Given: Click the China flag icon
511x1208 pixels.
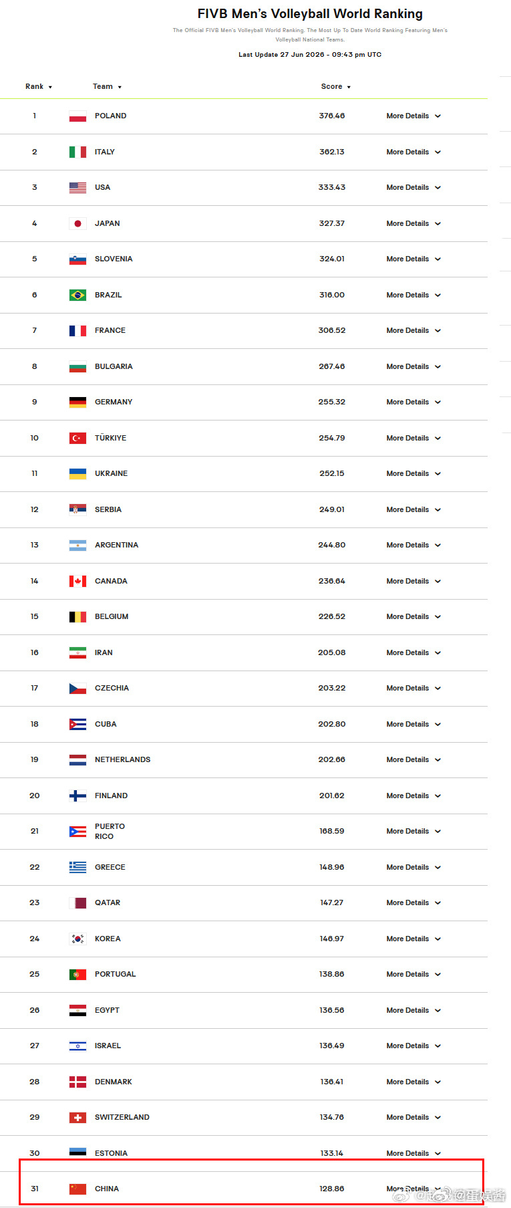Looking at the screenshot, I should tap(77, 1189).
